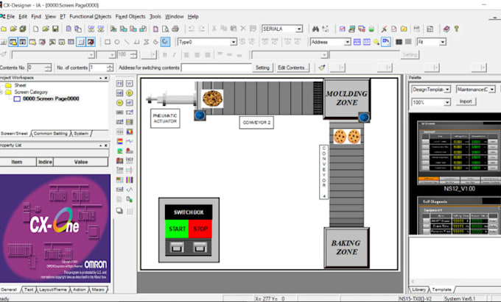This screenshot has height=302, width=501.
Task: Click the green START button
Action: point(177,229)
